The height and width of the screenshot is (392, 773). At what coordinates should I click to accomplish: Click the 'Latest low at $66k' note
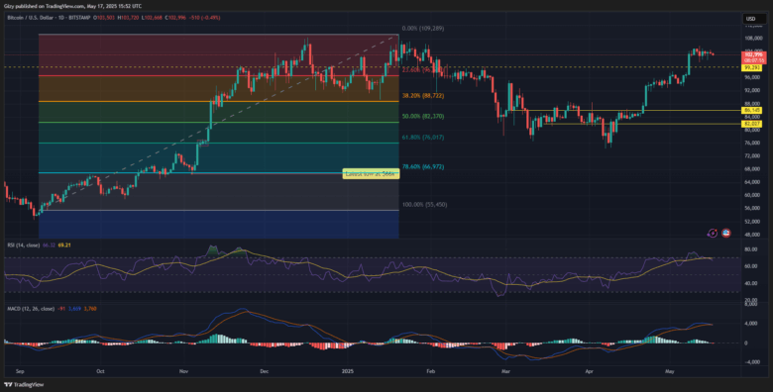click(371, 173)
